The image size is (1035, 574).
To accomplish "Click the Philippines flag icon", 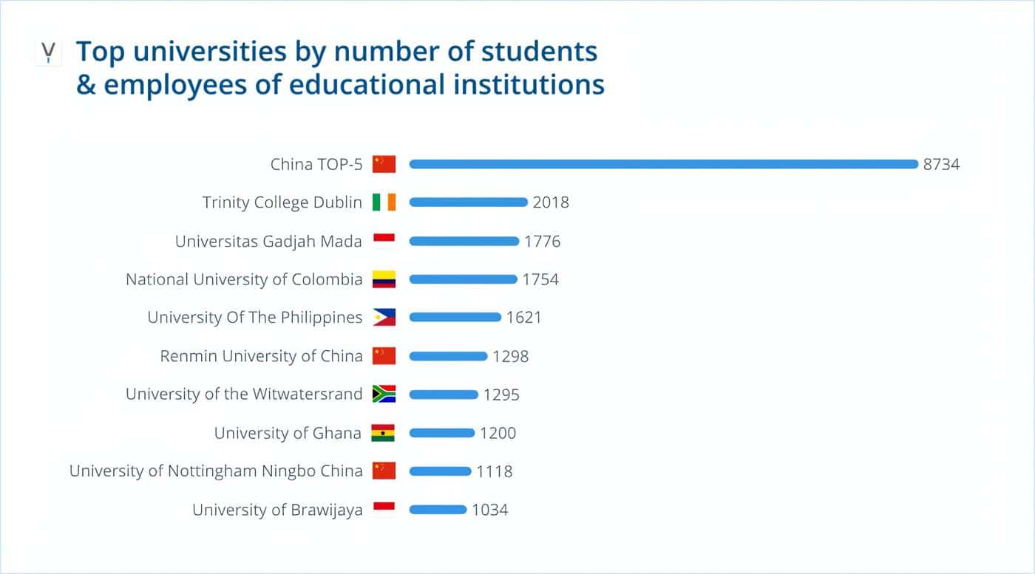I will [x=384, y=318].
